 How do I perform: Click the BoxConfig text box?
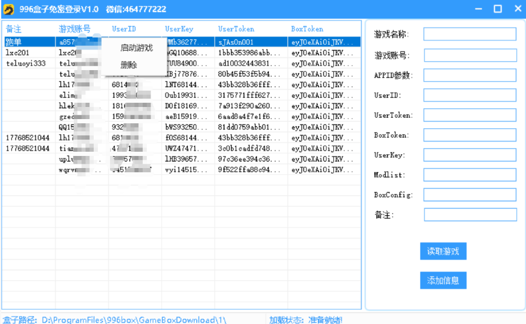point(470,195)
